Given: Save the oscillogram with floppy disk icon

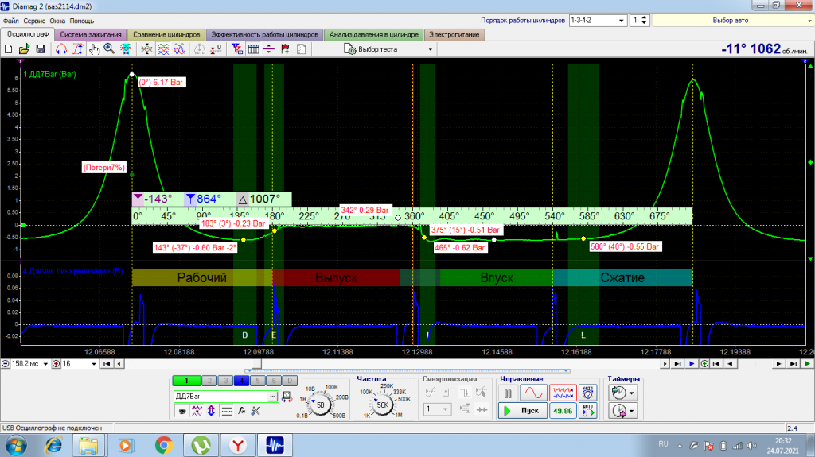Looking at the screenshot, I should point(40,49).
